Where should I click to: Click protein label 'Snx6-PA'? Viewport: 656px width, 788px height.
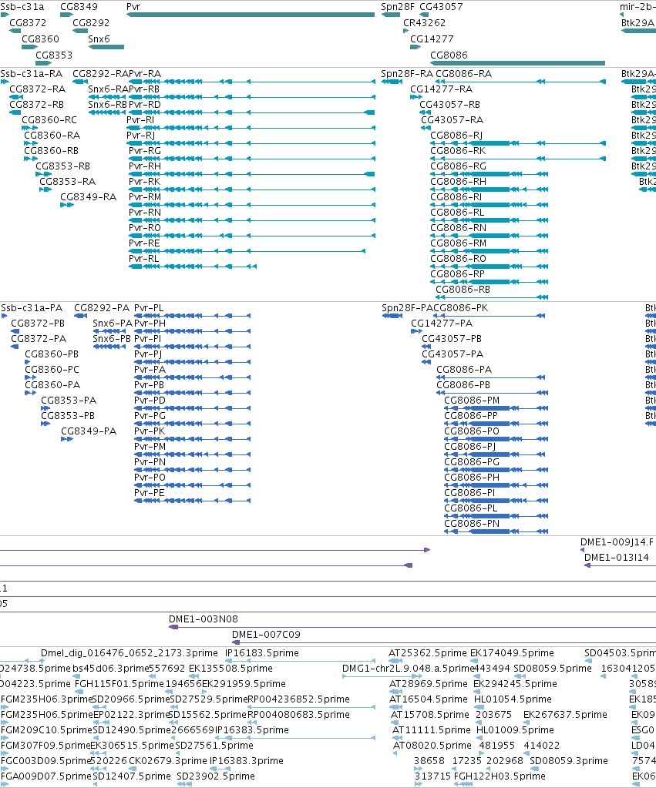[x=113, y=324]
